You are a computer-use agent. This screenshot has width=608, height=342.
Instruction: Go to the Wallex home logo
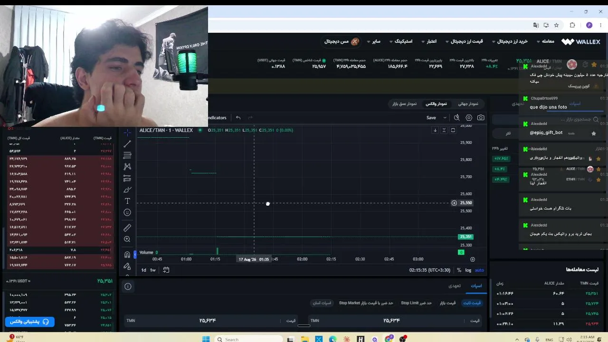pyautogui.click(x=580, y=42)
